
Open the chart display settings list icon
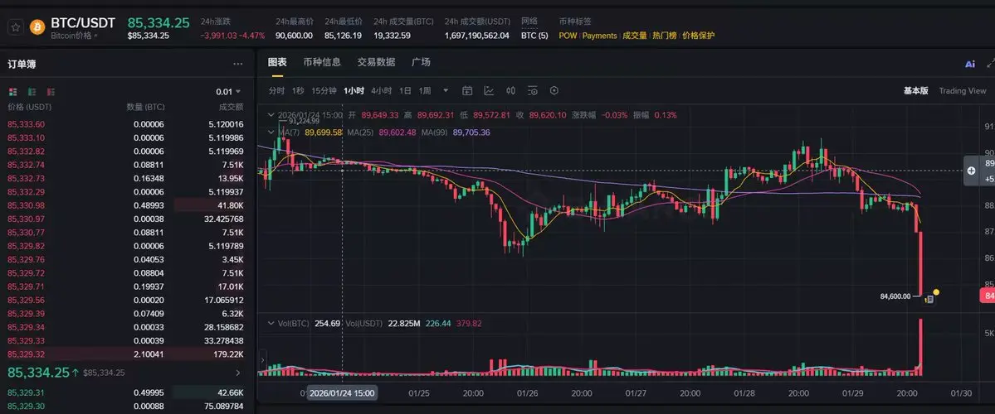[533, 90]
